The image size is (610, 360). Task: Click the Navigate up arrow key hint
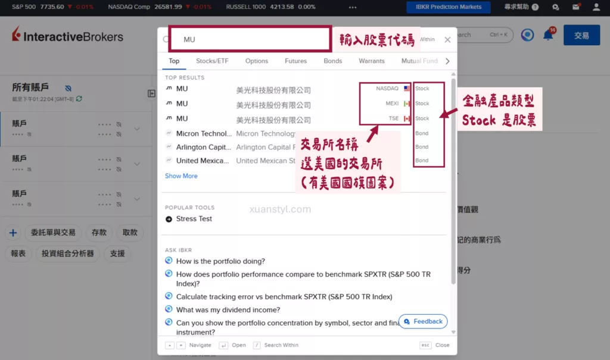coord(170,345)
